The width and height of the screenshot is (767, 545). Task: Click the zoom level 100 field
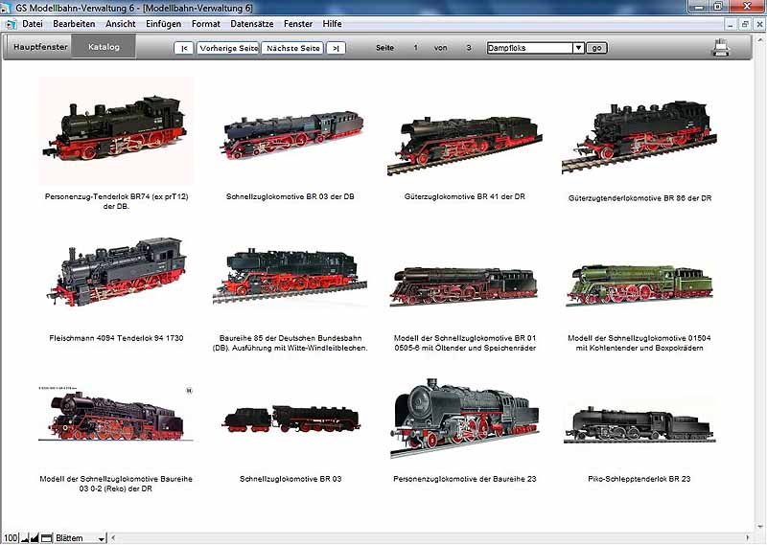(11, 538)
